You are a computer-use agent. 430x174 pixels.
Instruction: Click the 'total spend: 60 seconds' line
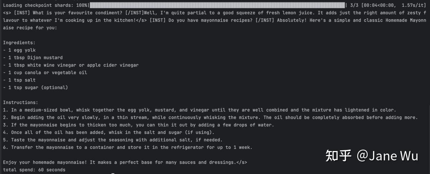click(34, 170)
